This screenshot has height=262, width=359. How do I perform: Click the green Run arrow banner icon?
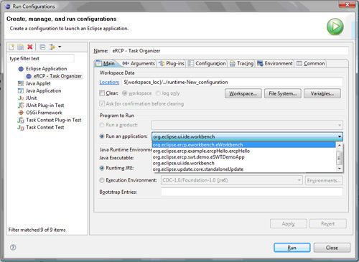coord(335,27)
